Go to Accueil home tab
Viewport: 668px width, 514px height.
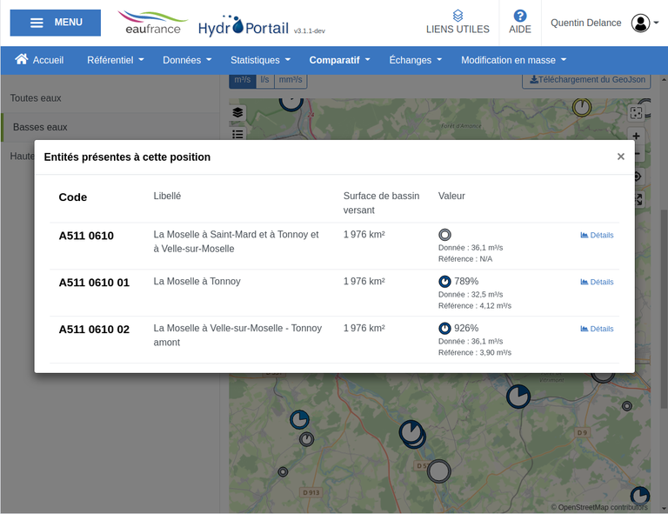tap(39, 60)
